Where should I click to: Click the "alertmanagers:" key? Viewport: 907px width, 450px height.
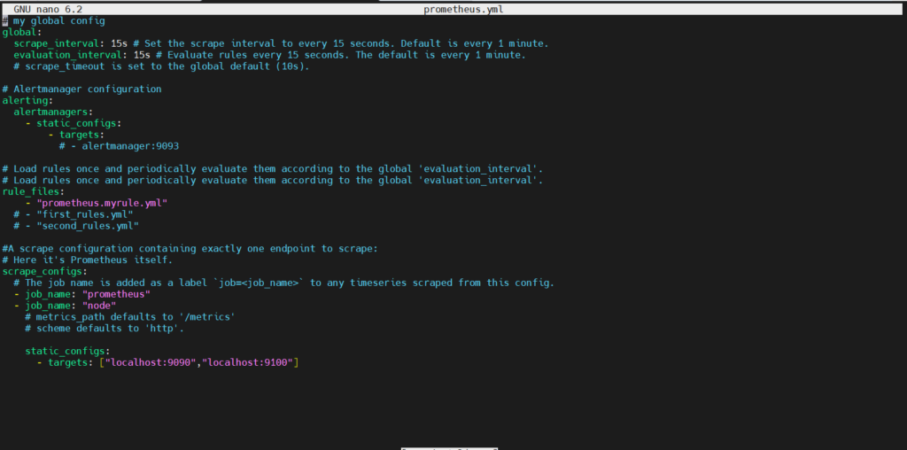click(x=53, y=112)
